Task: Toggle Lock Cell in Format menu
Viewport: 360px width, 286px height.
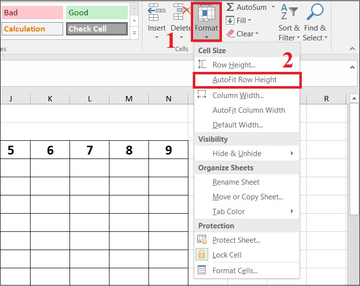Action: tap(227, 255)
